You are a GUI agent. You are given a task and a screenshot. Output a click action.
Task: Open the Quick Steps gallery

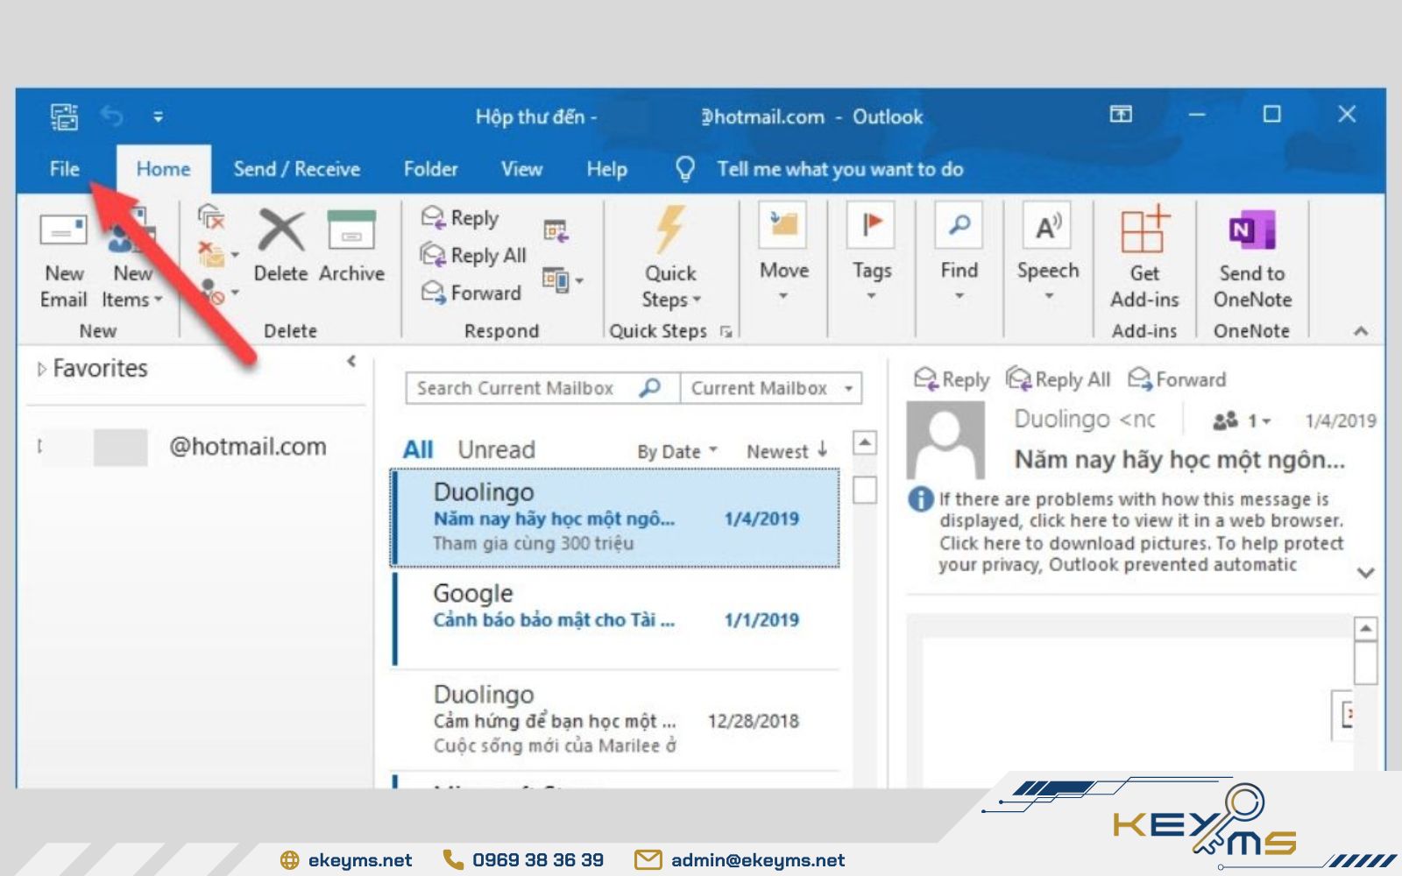[670, 258]
